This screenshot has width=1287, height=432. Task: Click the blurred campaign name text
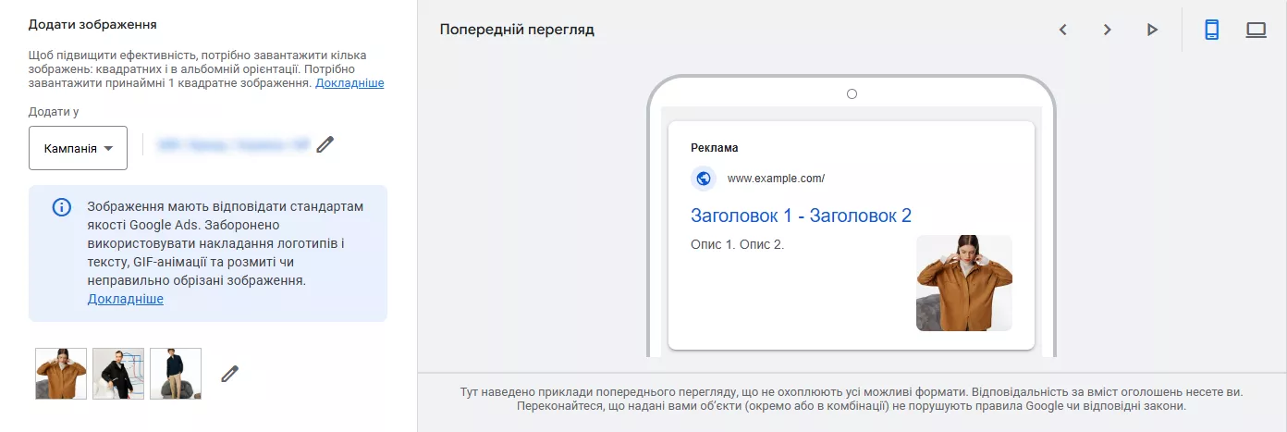click(x=232, y=144)
